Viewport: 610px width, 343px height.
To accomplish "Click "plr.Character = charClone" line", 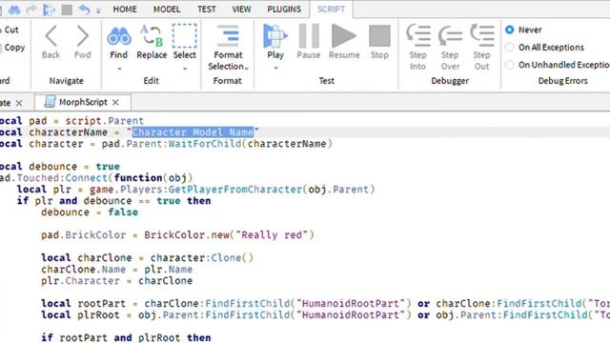I will pyautogui.click(x=116, y=281).
